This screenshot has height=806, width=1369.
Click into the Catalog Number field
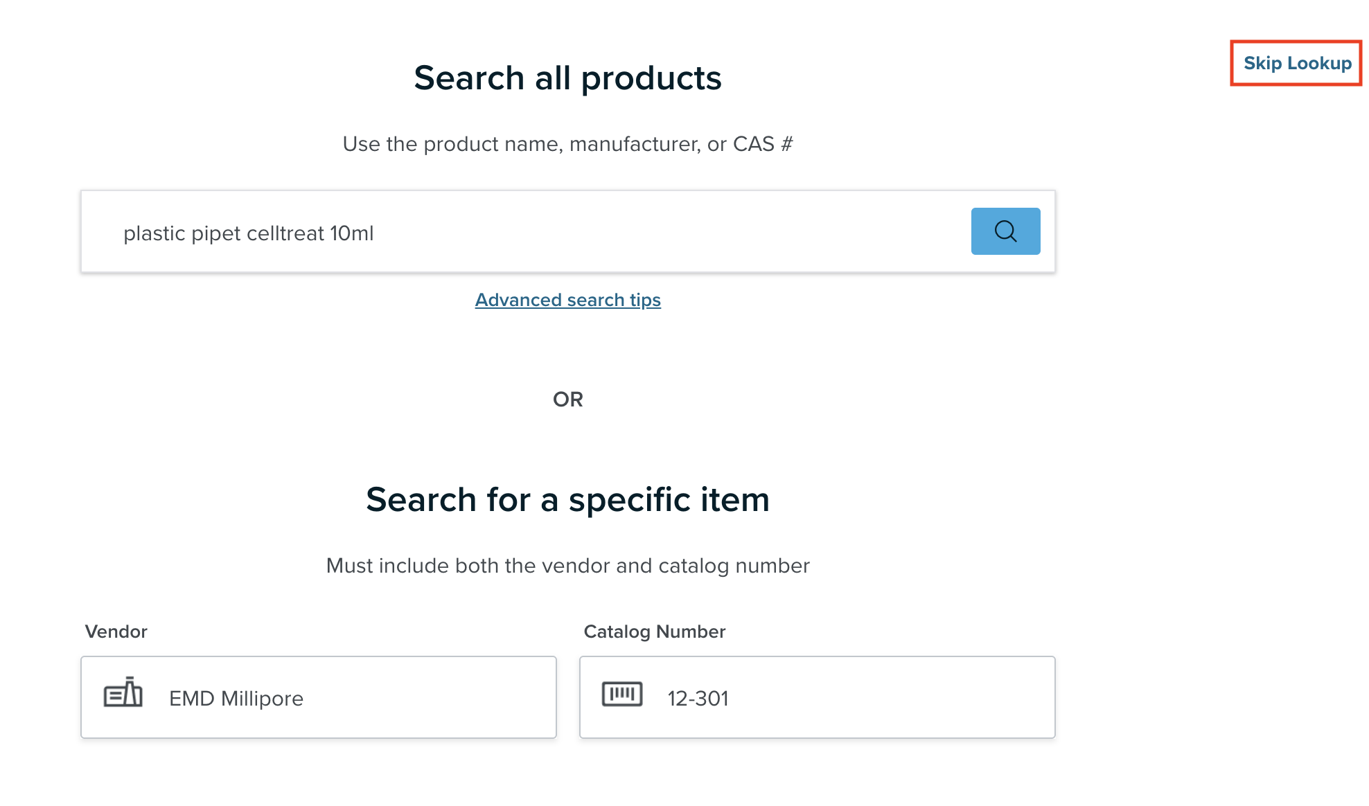(x=818, y=697)
